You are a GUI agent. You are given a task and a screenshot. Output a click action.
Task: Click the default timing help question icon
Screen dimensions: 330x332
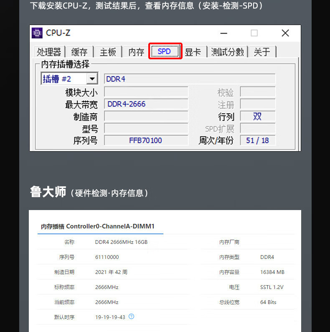(x=131, y=316)
